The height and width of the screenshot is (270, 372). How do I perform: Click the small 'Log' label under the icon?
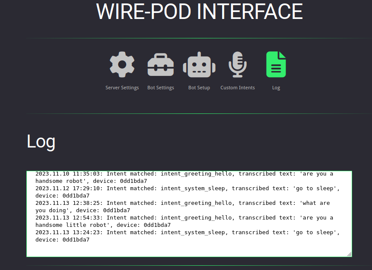[276, 88]
